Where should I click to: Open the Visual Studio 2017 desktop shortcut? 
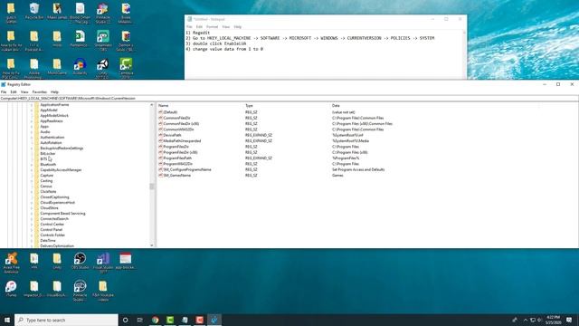click(102, 262)
